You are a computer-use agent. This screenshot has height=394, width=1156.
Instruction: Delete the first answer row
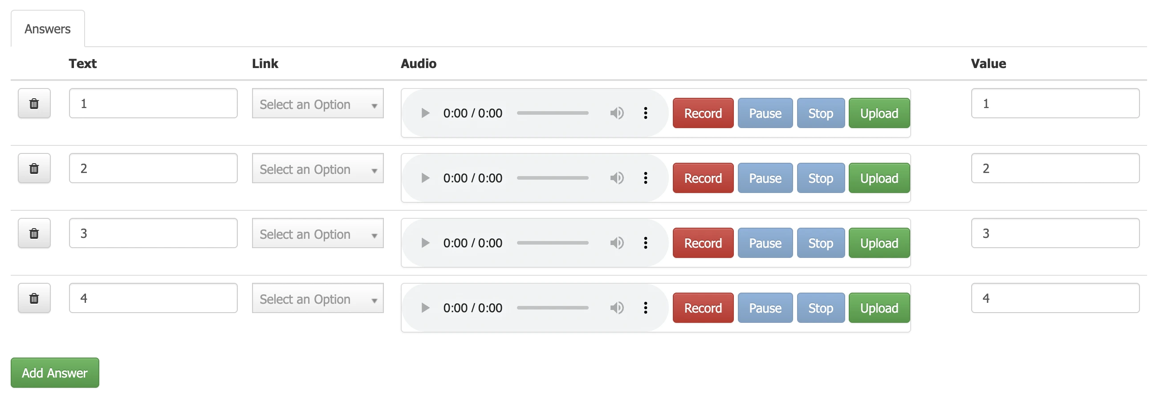[x=35, y=104]
